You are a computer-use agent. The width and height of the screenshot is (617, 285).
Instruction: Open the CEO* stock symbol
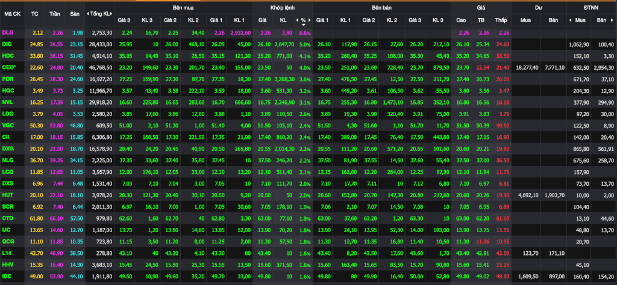8,67
